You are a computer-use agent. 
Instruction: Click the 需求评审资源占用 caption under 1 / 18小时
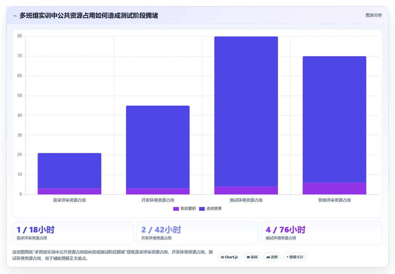pos(32,238)
